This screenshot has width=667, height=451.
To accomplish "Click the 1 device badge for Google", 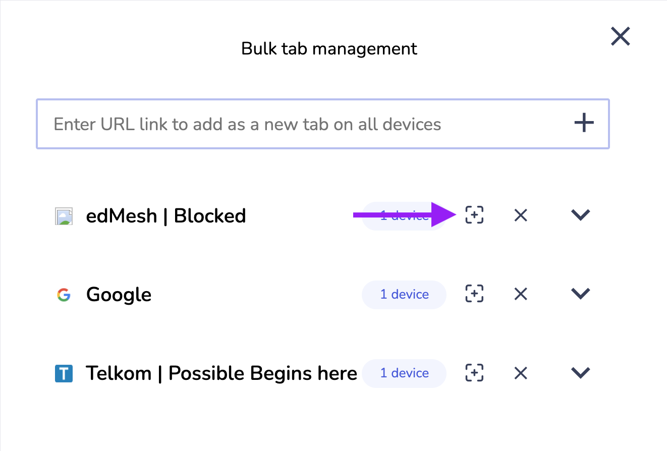I will (404, 294).
